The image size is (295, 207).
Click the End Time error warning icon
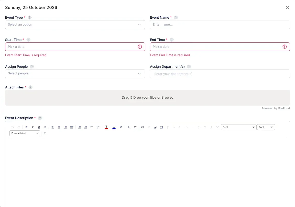tap(285, 47)
